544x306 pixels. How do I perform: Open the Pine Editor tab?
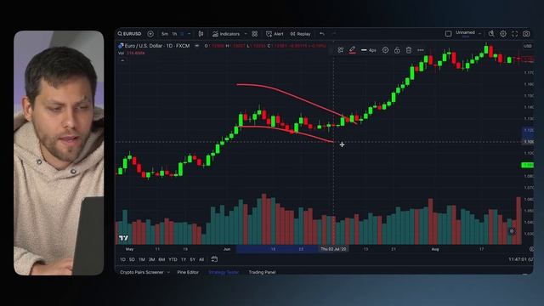pyautogui.click(x=188, y=272)
